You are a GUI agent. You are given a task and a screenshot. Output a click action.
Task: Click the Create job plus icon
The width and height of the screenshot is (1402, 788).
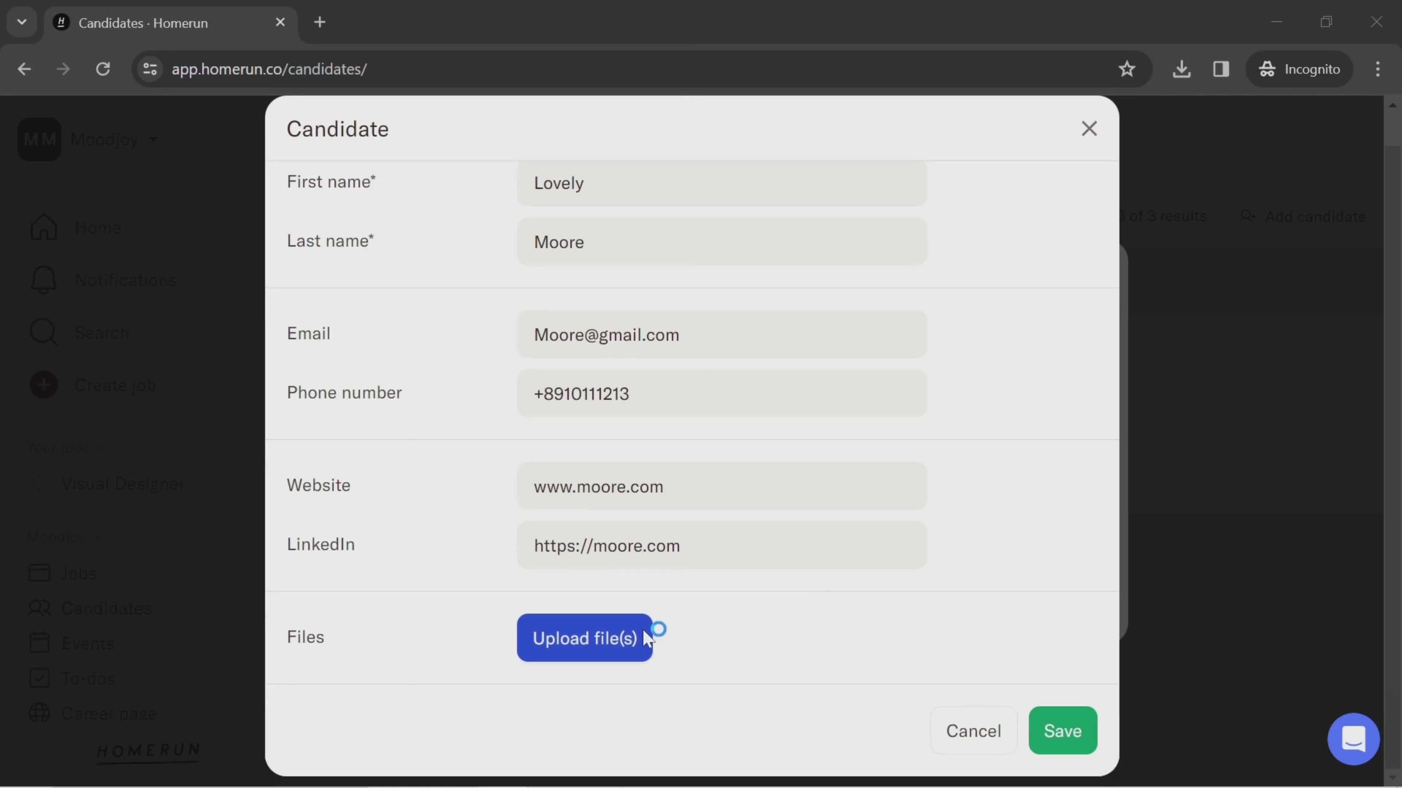click(x=43, y=385)
